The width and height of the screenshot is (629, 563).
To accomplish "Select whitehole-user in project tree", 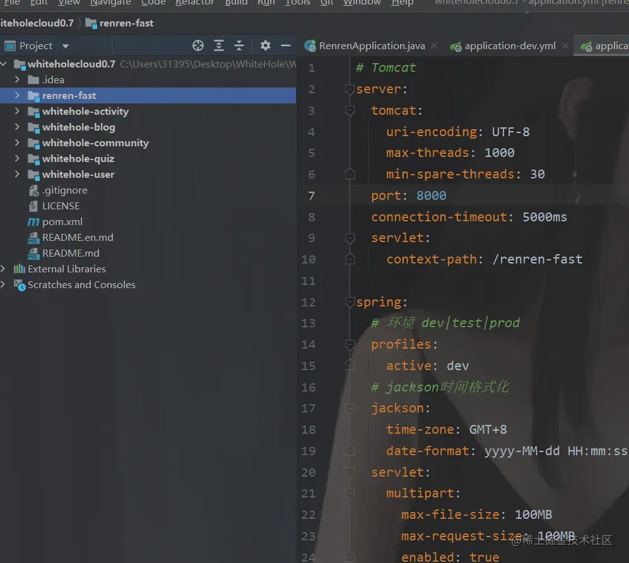I will click(78, 175).
